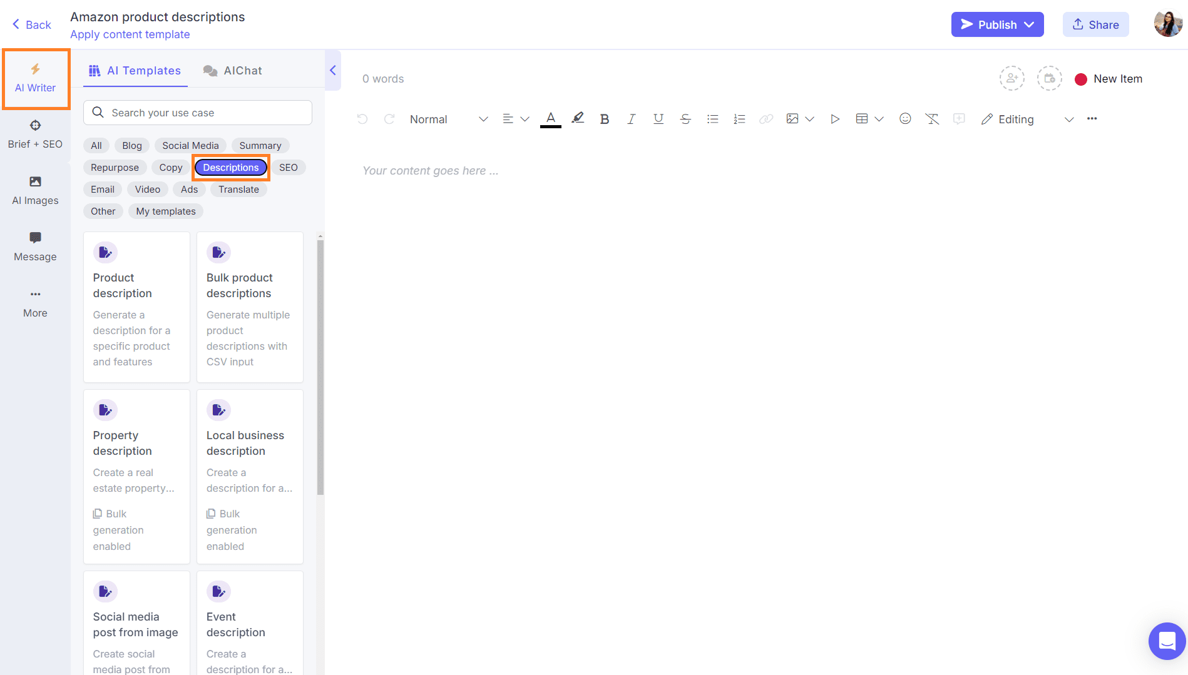Viewport: 1188px width, 675px height.
Task: Add a comment with comment icon
Action: point(959,119)
